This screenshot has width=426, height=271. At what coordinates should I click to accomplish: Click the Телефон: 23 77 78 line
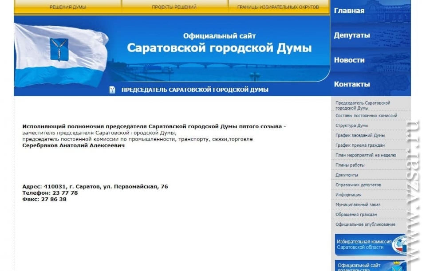click(x=50, y=193)
